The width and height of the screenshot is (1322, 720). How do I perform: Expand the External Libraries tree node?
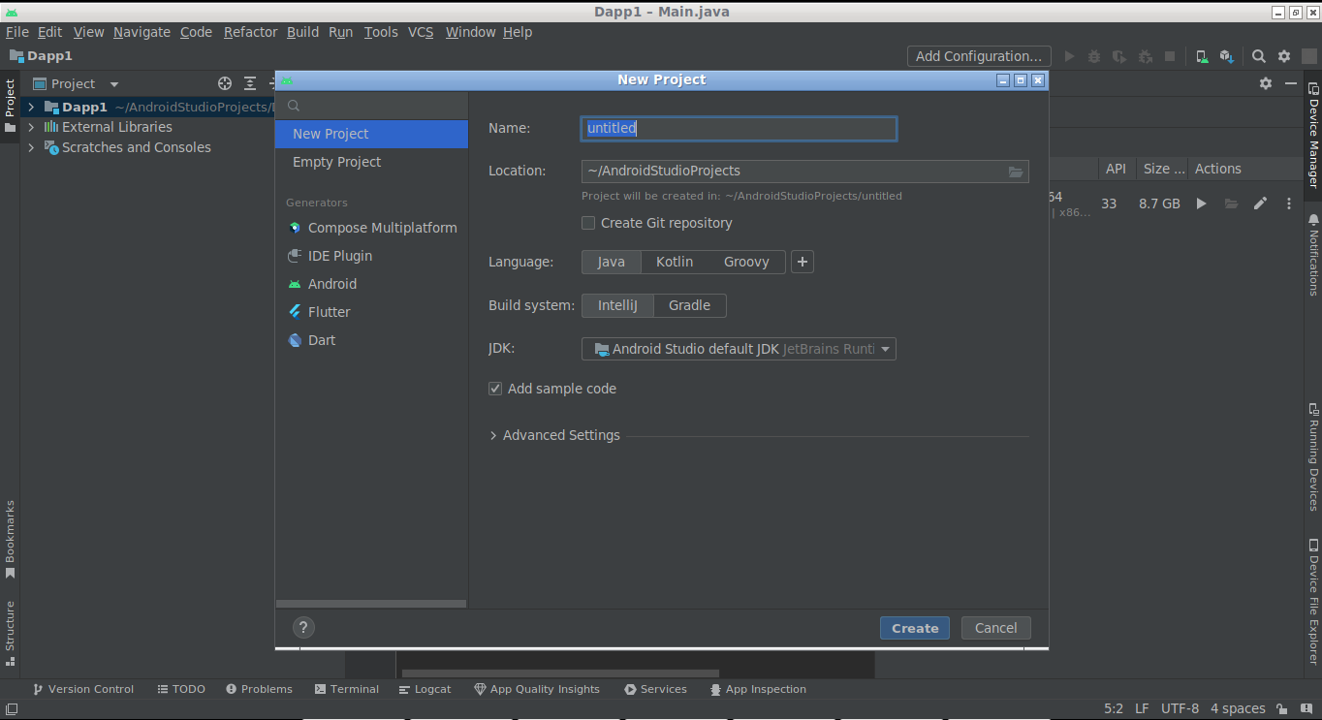point(31,127)
